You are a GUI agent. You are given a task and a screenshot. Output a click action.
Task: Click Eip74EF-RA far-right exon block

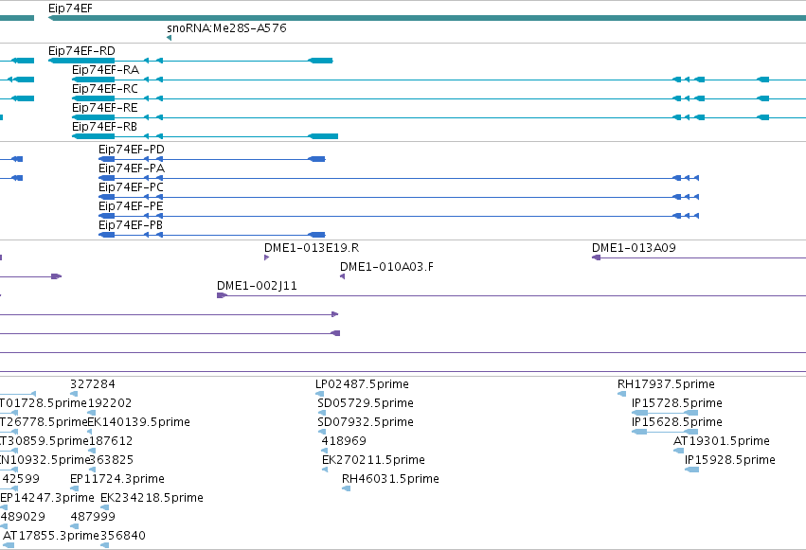pyautogui.click(x=763, y=80)
